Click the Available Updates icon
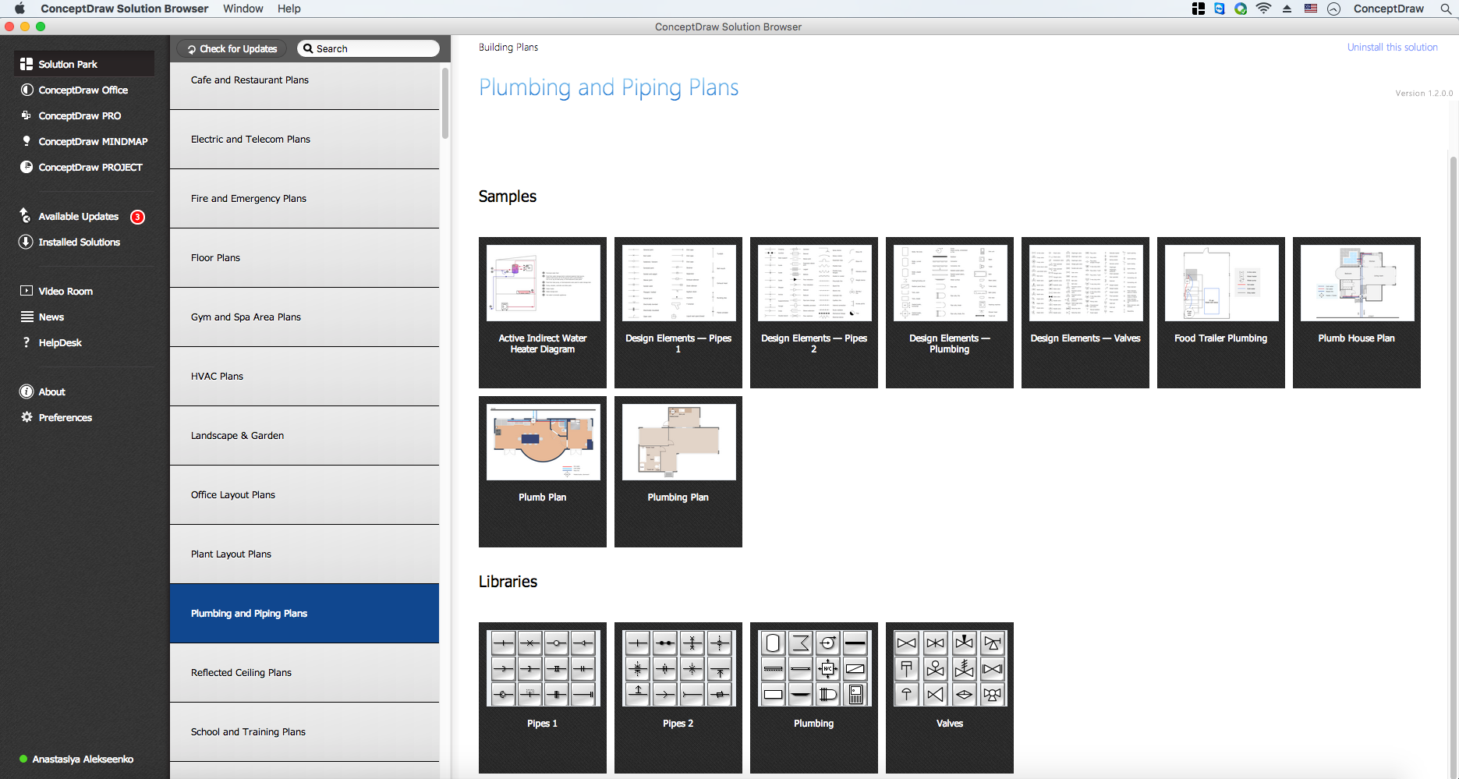 (26, 216)
